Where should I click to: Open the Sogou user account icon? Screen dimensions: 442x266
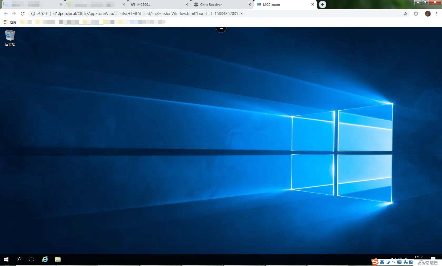(405, 262)
